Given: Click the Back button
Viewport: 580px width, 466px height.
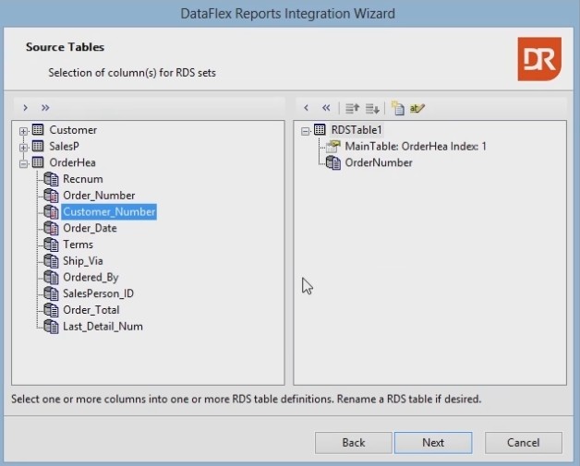Looking at the screenshot, I should pos(354,443).
